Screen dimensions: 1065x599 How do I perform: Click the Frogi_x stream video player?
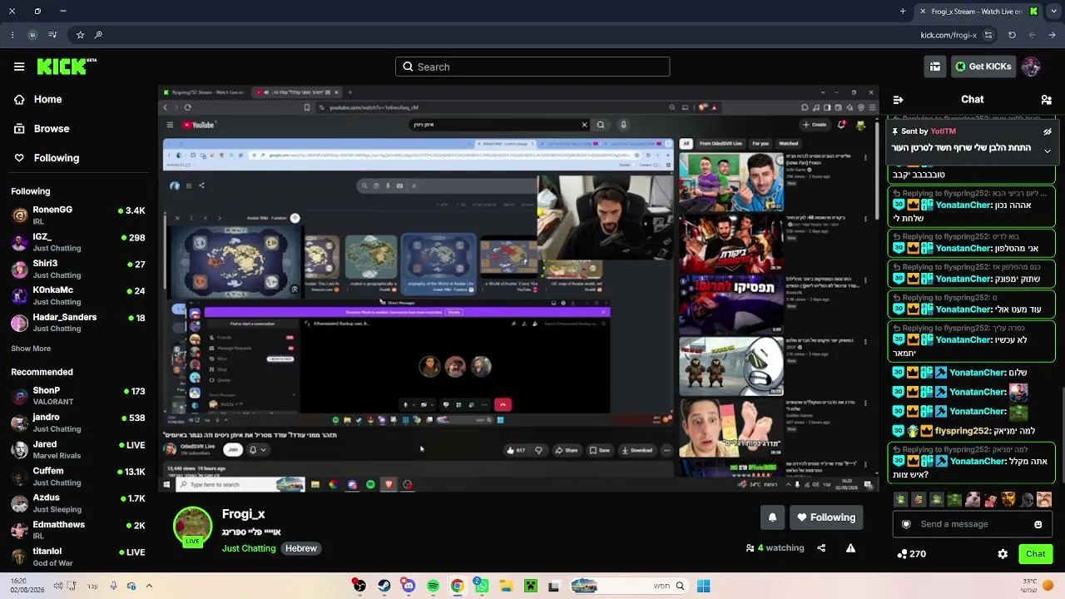pyautogui.click(x=518, y=288)
